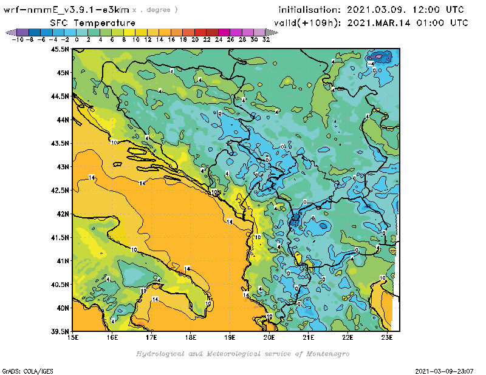Select the '45N' latitude label
486x375 pixels.
[x=63, y=73]
